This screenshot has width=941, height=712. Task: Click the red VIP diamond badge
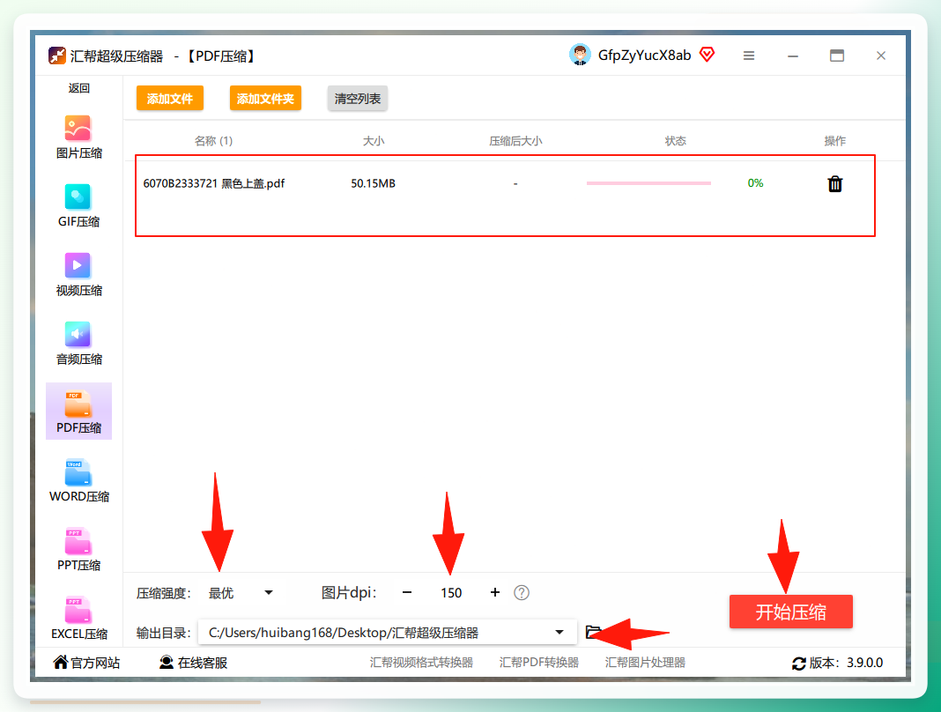tap(708, 56)
